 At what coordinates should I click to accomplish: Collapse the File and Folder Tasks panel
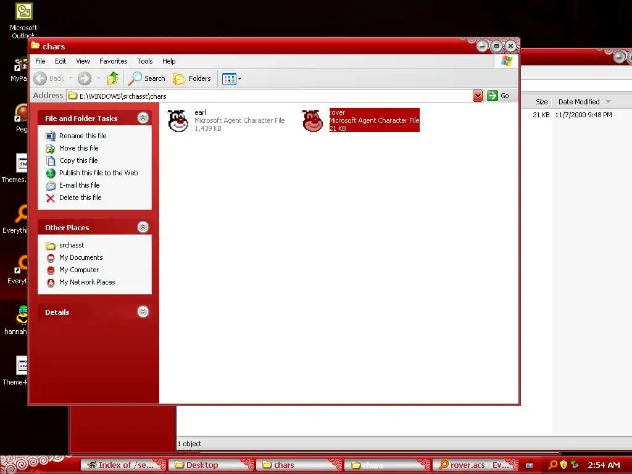coord(143,118)
